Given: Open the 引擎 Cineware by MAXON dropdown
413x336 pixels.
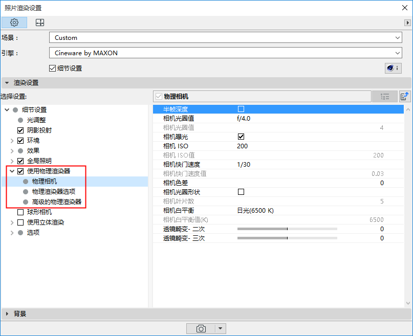Looking at the screenshot, I should coord(226,53).
